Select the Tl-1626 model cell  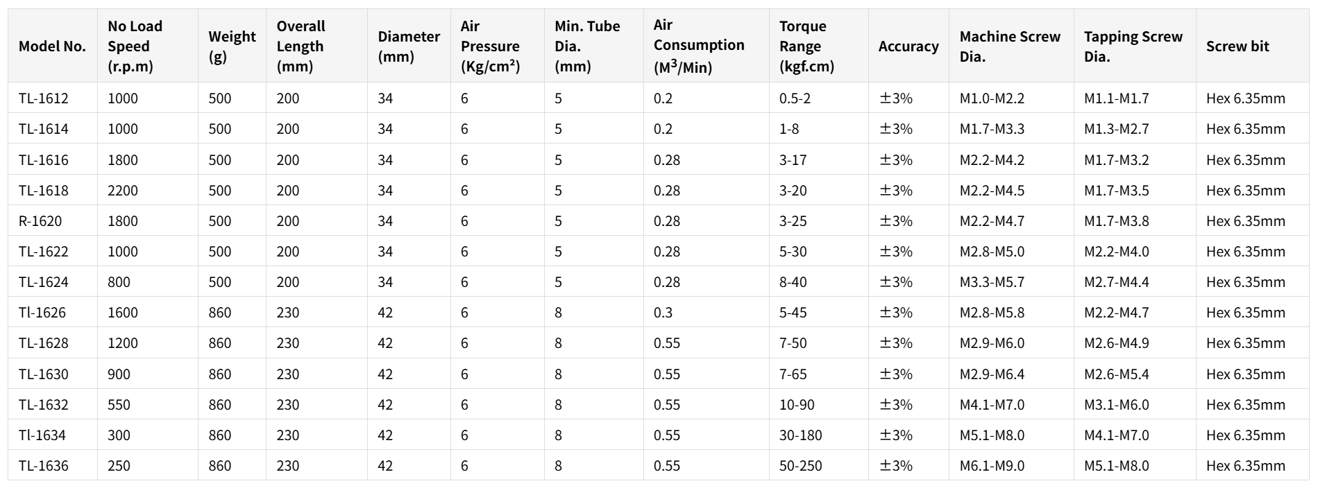click(42, 313)
